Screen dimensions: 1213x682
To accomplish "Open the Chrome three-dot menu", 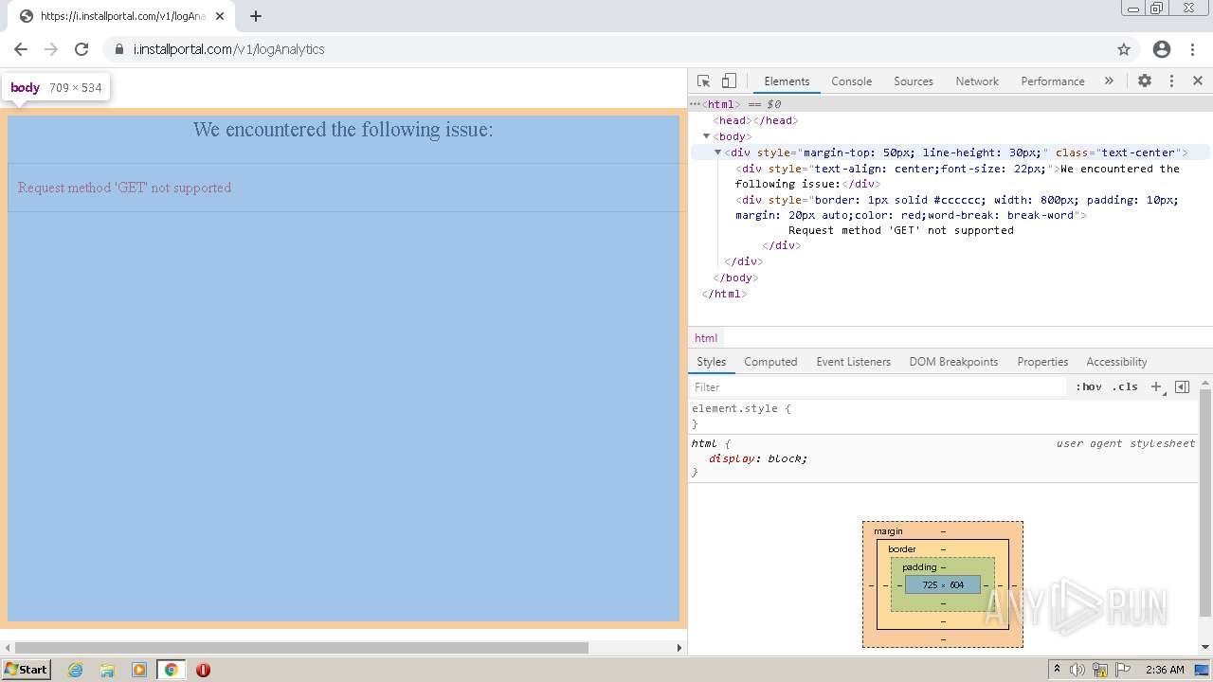I will coord(1191,49).
